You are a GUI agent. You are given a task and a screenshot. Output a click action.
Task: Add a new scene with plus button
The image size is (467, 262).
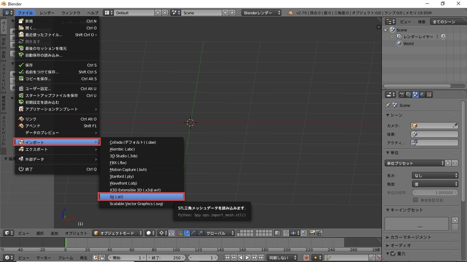coord(225,13)
